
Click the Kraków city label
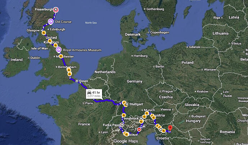click(x=203, y=91)
